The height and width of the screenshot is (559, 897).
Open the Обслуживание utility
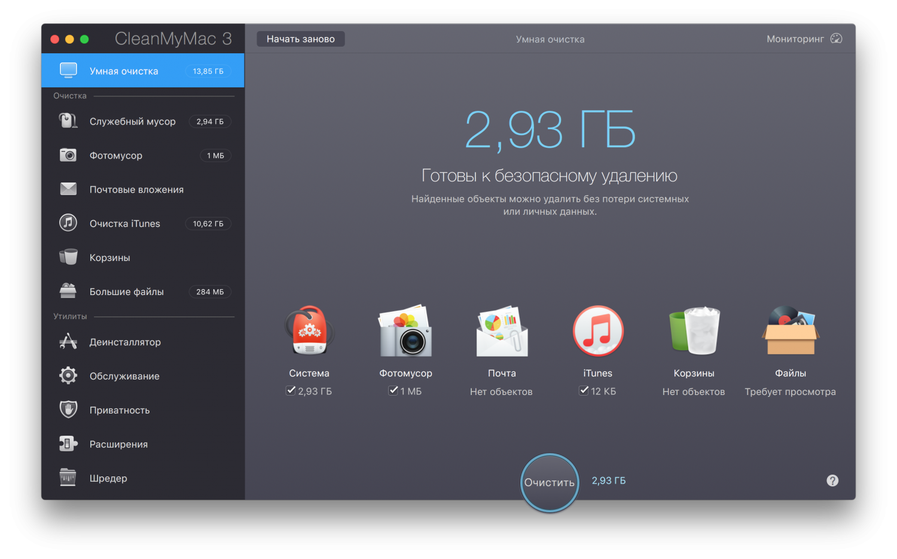tap(143, 376)
